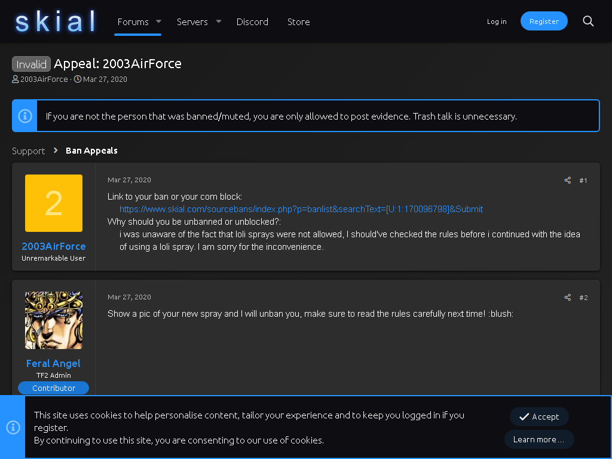Open the sourcebans ban list link
Viewport: 612px width, 459px height.
tap(301, 209)
